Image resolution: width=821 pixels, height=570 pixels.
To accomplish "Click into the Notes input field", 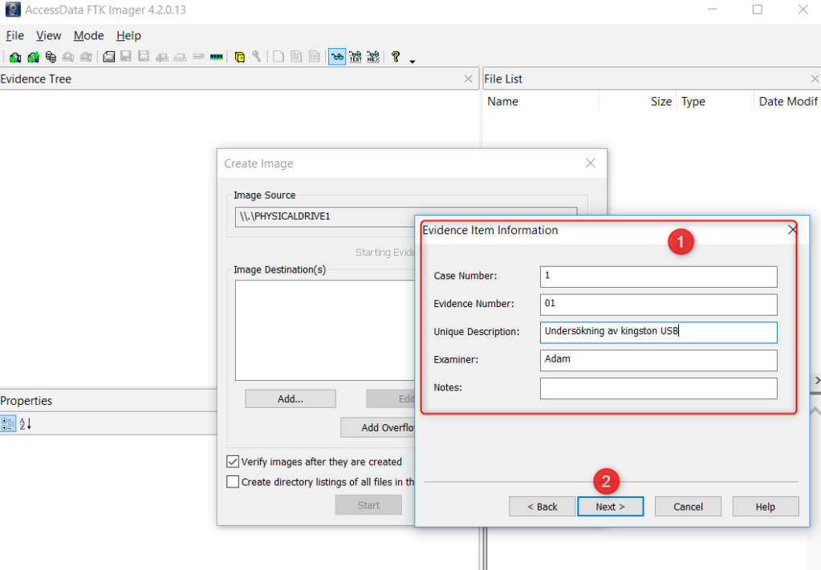I will [x=658, y=388].
